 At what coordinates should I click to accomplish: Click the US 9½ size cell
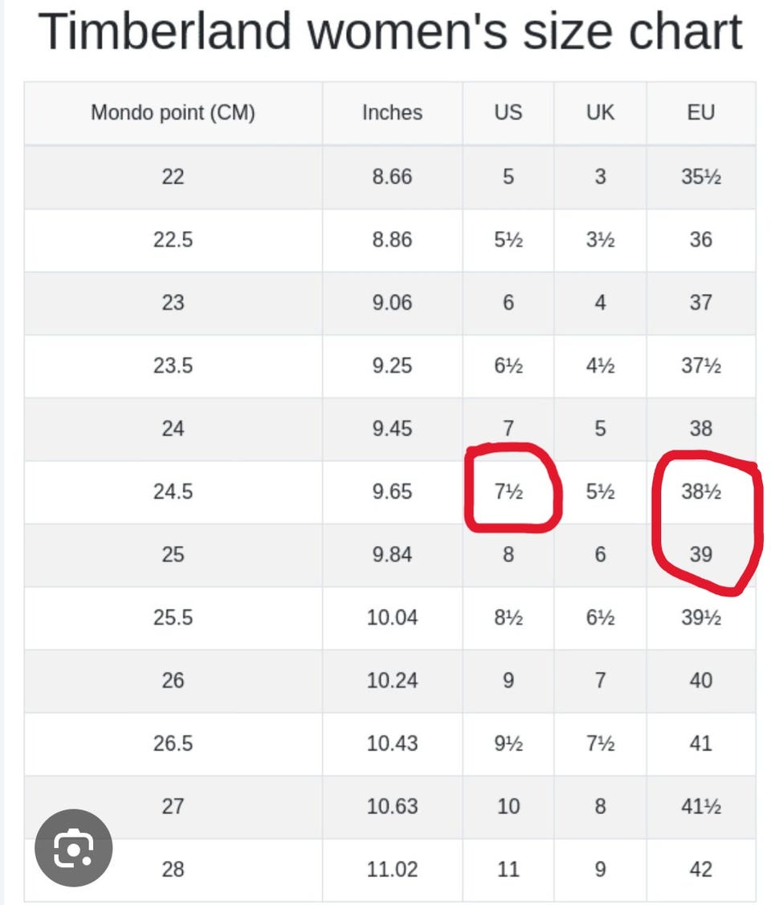[508, 744]
